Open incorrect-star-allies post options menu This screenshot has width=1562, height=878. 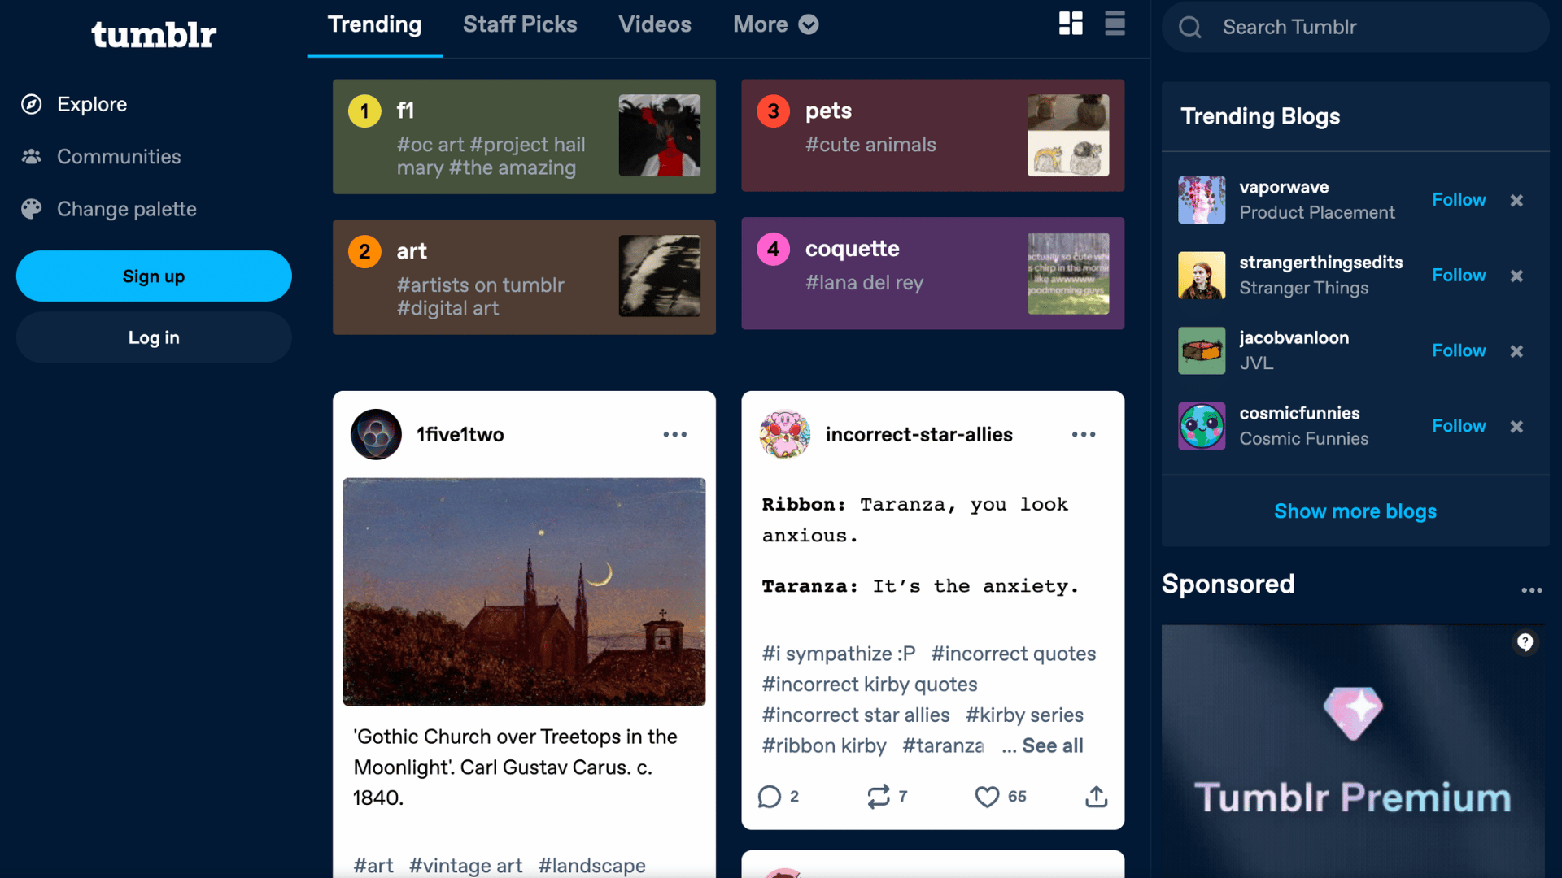(1084, 435)
